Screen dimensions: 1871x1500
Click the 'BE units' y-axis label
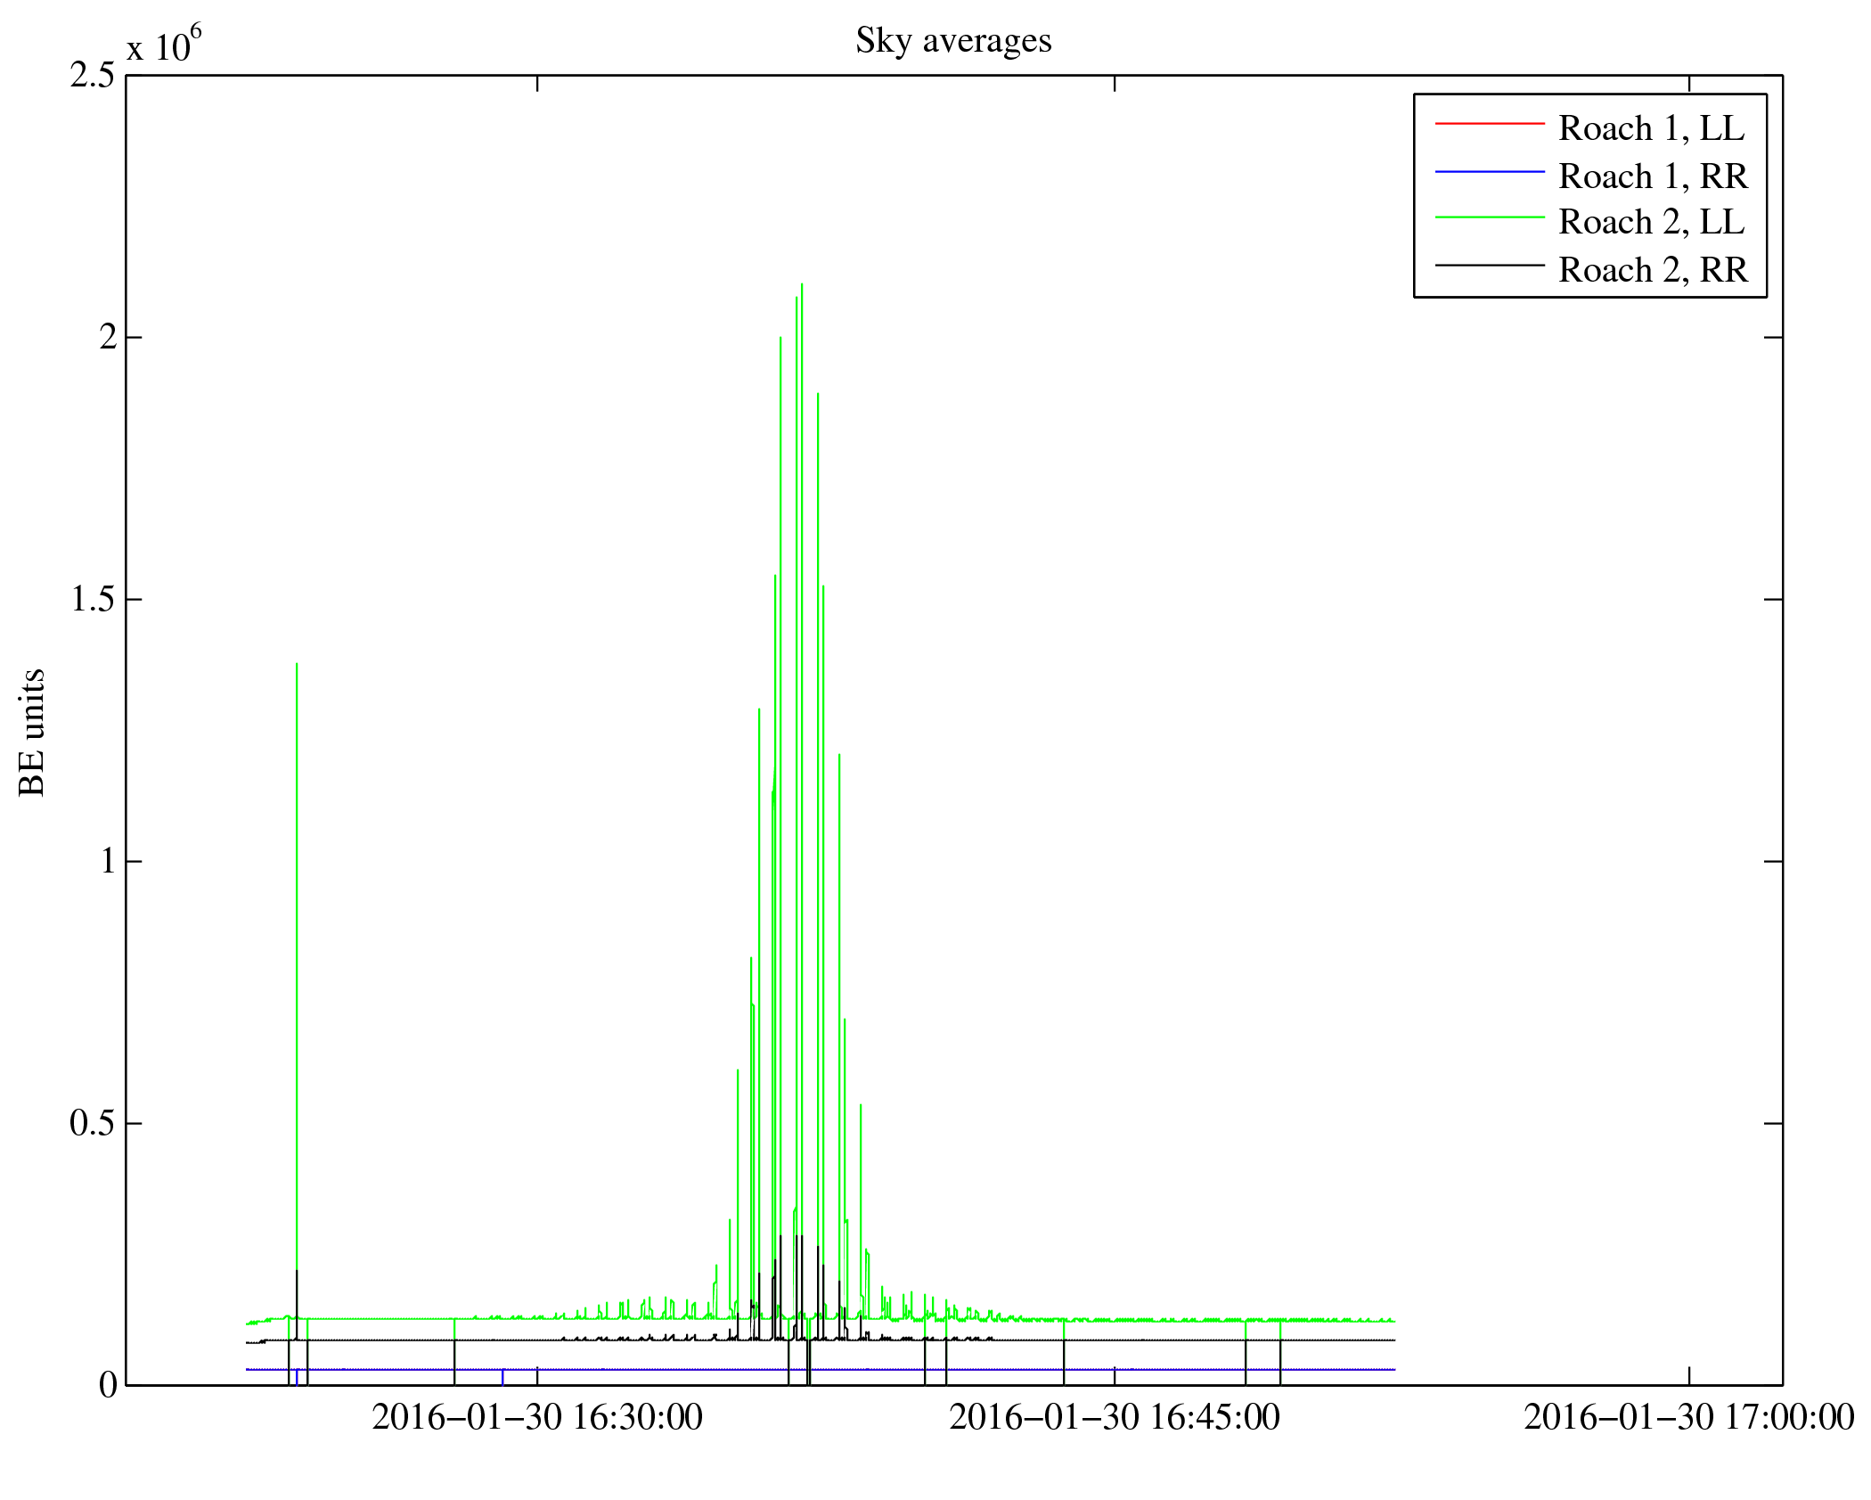pos(32,732)
